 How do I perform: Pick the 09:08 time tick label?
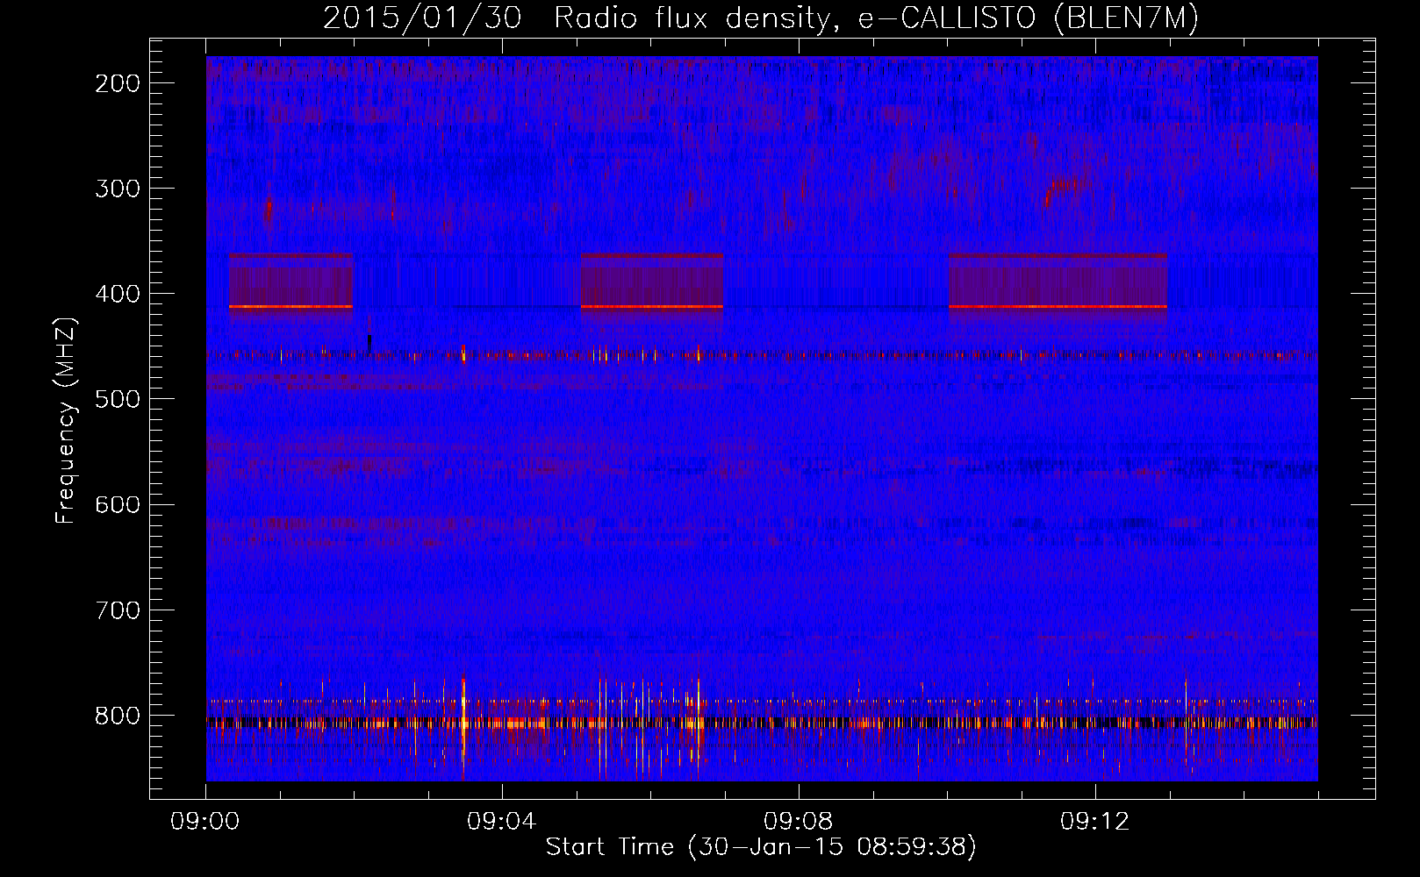coord(799,822)
